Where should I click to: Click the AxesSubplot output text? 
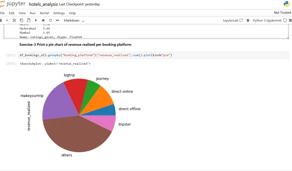[55, 64]
